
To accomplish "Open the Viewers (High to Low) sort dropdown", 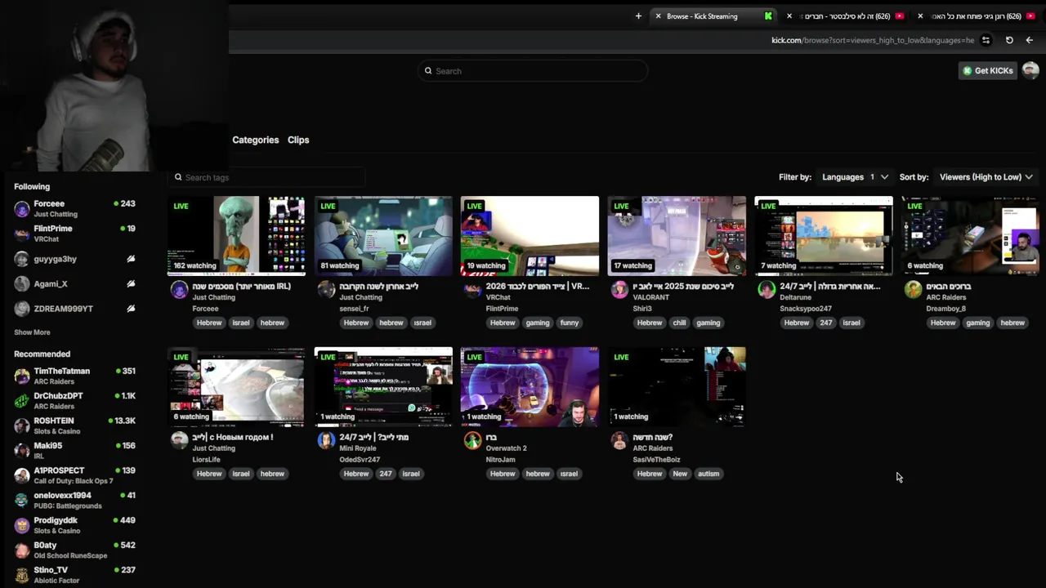I will click(986, 177).
